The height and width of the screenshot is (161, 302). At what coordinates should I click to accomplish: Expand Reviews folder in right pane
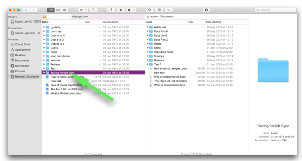[x=148, y=60]
